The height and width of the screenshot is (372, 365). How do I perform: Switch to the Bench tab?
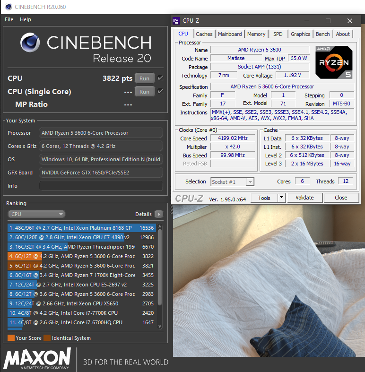click(323, 34)
